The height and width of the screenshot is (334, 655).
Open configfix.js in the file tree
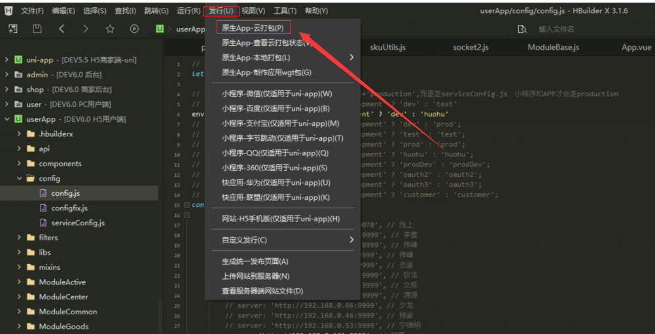tap(69, 208)
